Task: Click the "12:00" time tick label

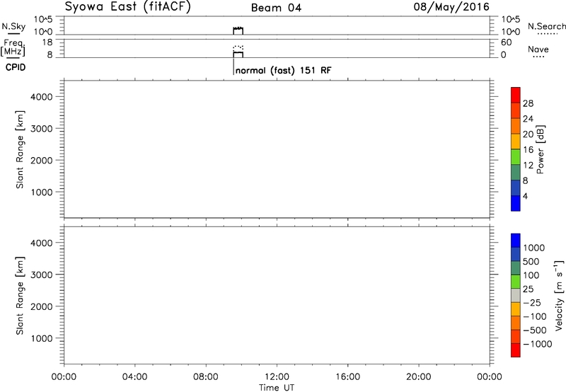Action: point(277,377)
